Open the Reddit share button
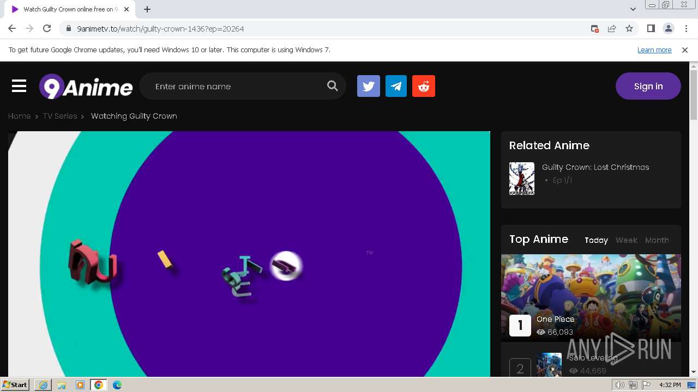Screen dimensions: 698x392 (x=424, y=86)
